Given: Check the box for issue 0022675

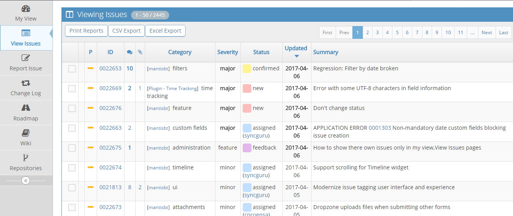Looking at the screenshot, I should pyautogui.click(x=72, y=148).
